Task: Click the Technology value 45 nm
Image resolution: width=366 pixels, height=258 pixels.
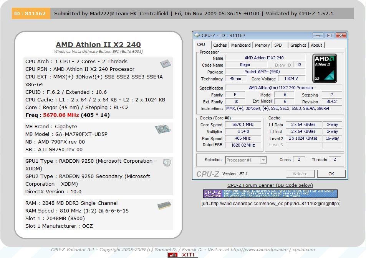Action: coord(236,78)
